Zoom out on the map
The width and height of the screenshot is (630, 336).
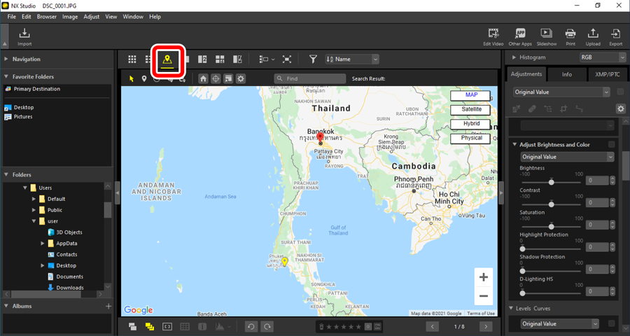[x=483, y=296]
